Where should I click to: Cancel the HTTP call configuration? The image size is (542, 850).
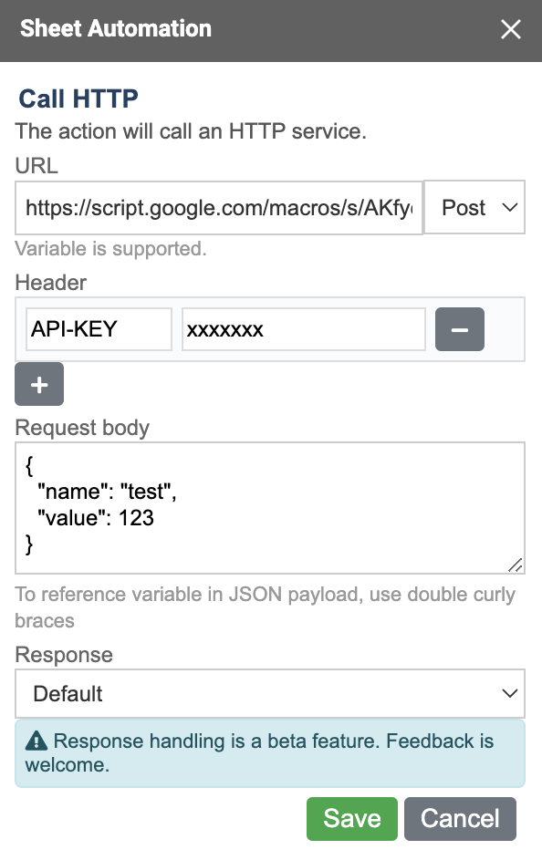[x=460, y=819]
